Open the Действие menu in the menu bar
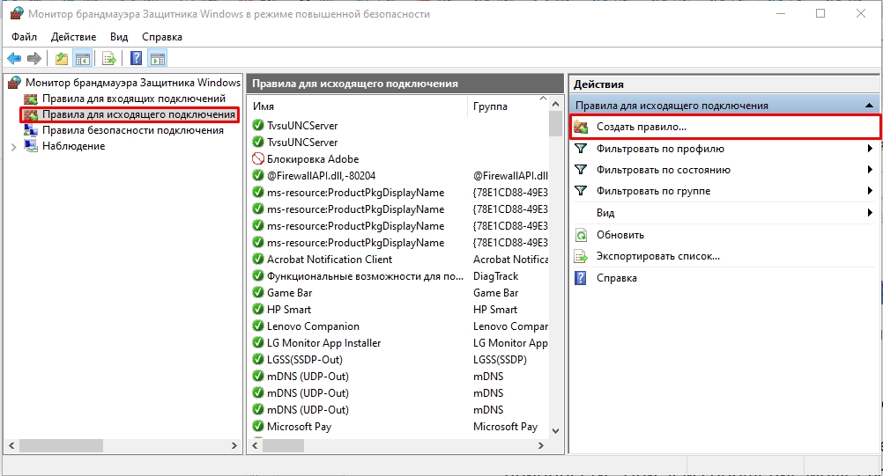883x476 pixels. click(x=73, y=37)
